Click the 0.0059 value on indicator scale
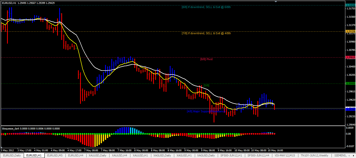Viewport: 356px width, 158px height. click(349, 128)
